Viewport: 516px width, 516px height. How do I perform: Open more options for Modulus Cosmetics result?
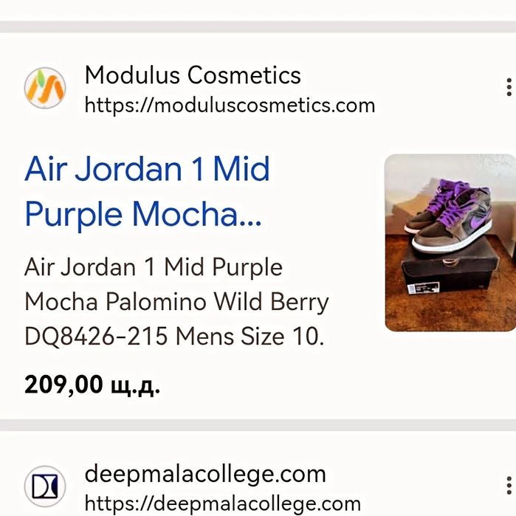pos(509,88)
